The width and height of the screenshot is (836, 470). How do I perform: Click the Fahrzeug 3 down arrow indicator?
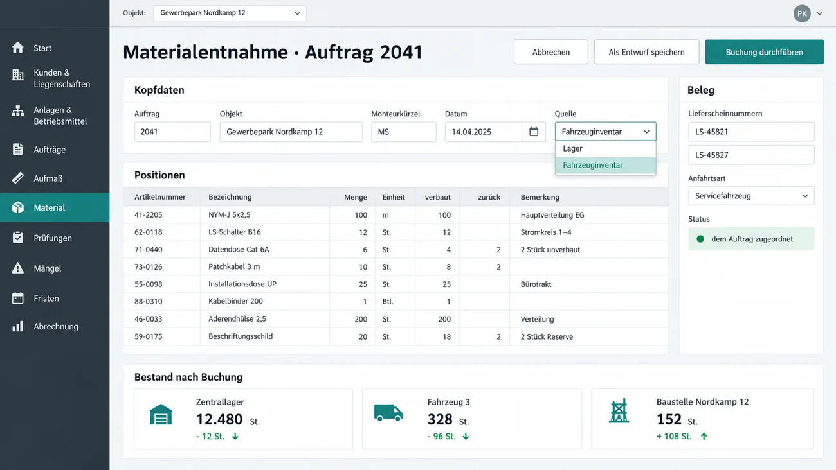point(466,436)
